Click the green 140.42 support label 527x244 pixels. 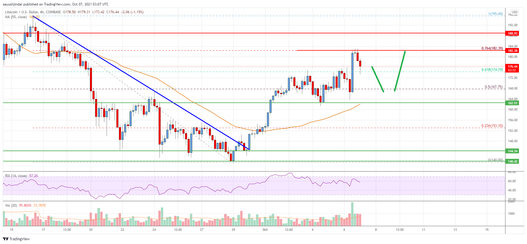click(x=513, y=161)
